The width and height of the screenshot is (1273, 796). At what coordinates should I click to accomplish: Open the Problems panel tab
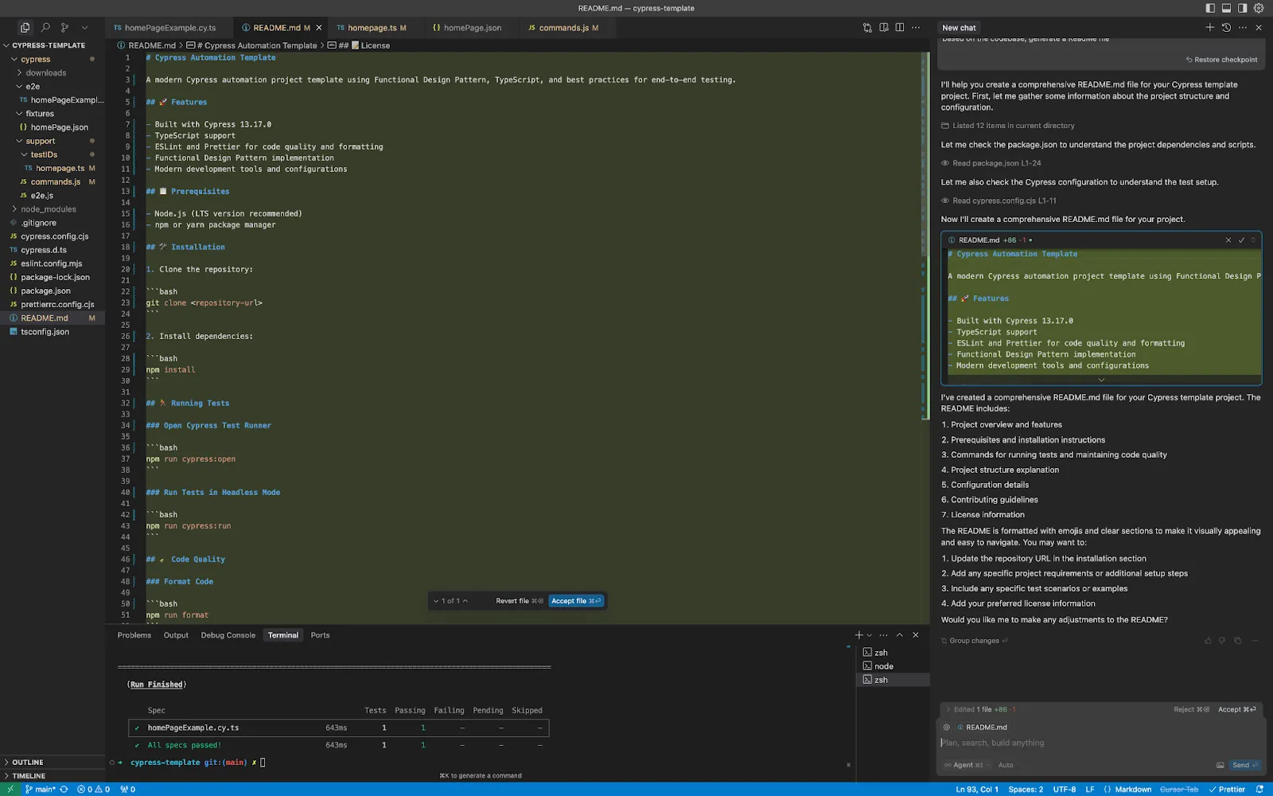pos(134,635)
